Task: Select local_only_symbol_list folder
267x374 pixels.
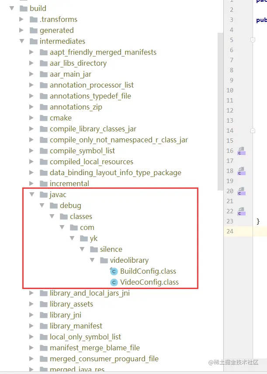Action: 85,337
